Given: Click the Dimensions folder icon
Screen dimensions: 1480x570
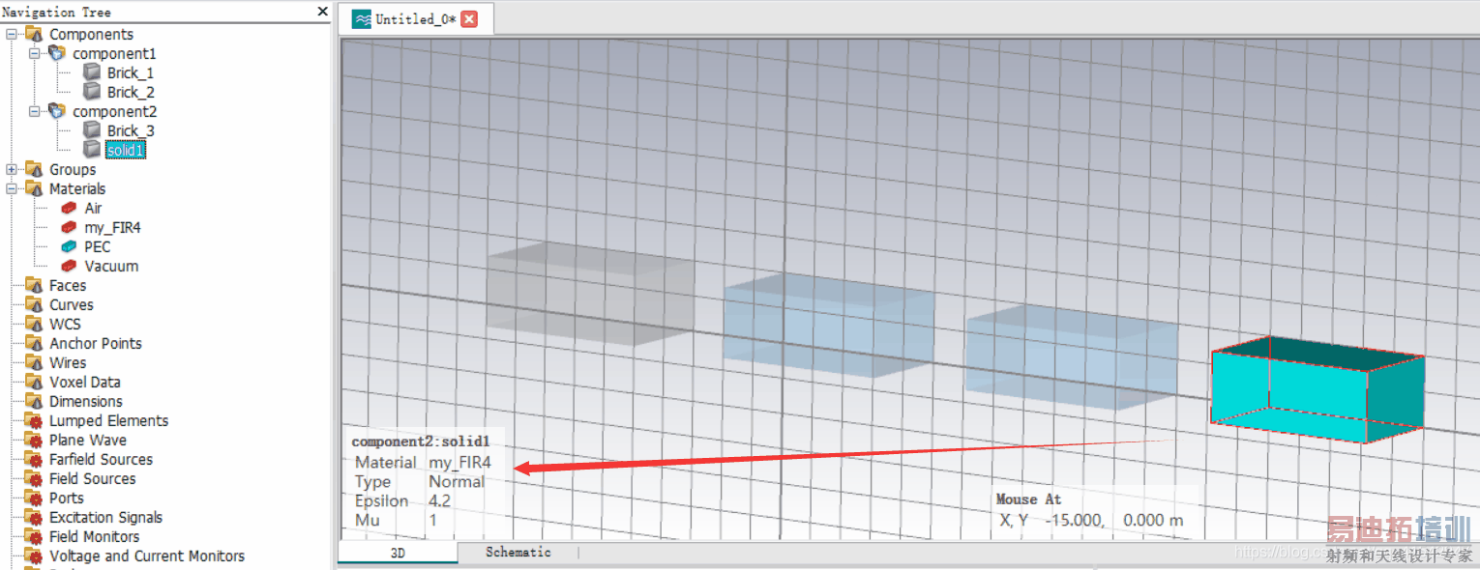Looking at the screenshot, I should point(35,401).
